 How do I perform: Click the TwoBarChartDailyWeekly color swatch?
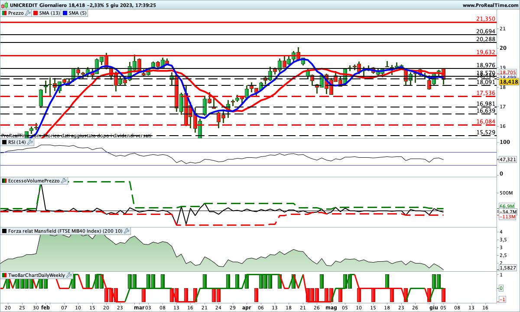pyautogui.click(x=4, y=275)
